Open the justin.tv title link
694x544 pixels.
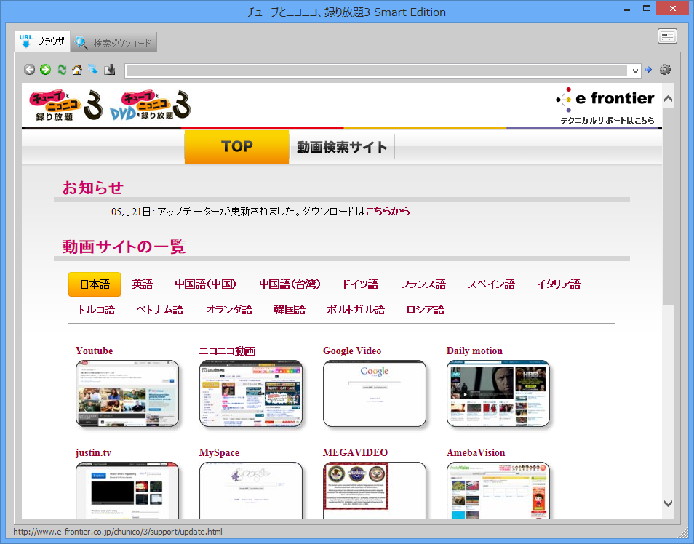(x=93, y=453)
